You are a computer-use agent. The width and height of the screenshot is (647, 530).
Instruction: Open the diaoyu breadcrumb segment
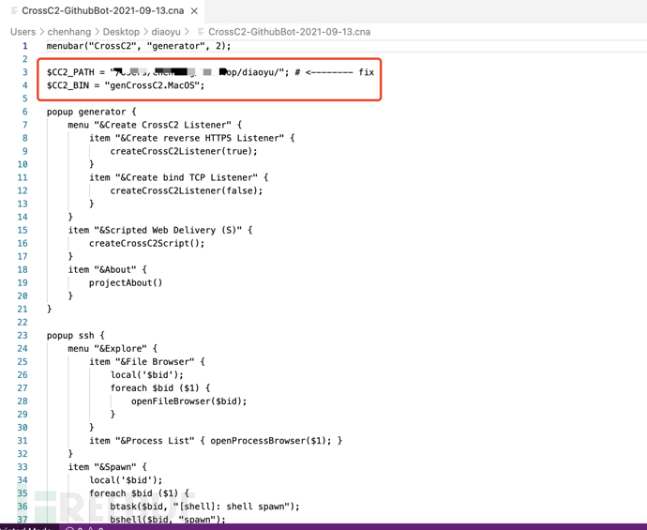tap(166, 32)
